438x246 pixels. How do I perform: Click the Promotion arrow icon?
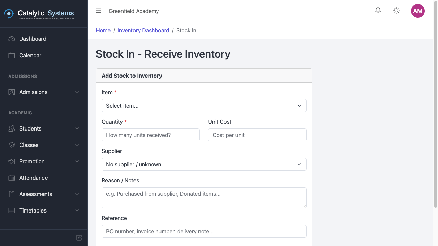12,161
